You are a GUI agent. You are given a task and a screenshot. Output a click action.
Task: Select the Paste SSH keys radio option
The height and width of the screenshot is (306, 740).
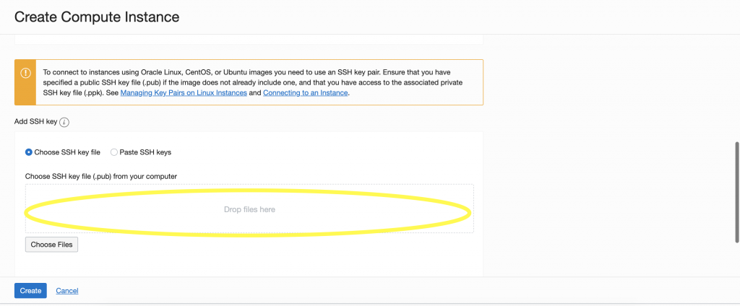[x=113, y=152]
